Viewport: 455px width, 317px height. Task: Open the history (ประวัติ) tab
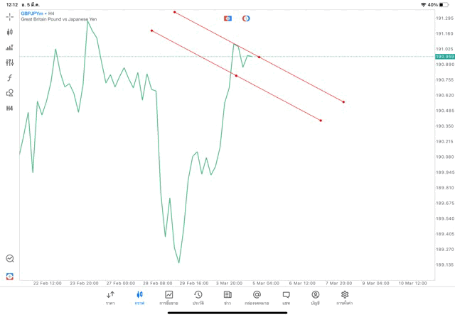pos(198,298)
